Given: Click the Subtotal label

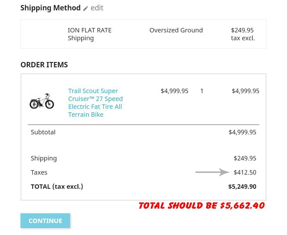Looking at the screenshot, I should 43,132.
